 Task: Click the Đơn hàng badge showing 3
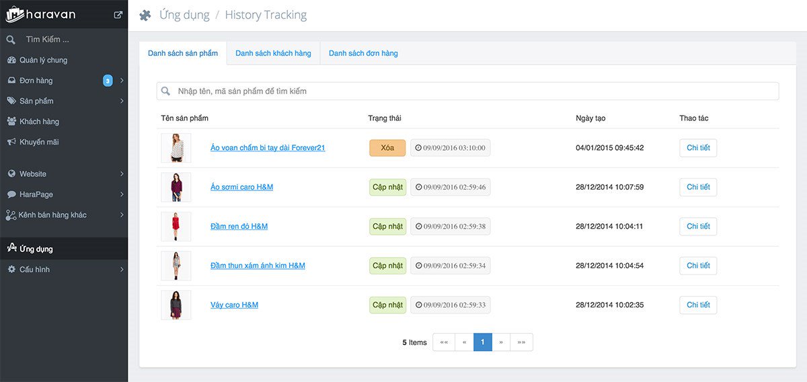[x=108, y=81]
